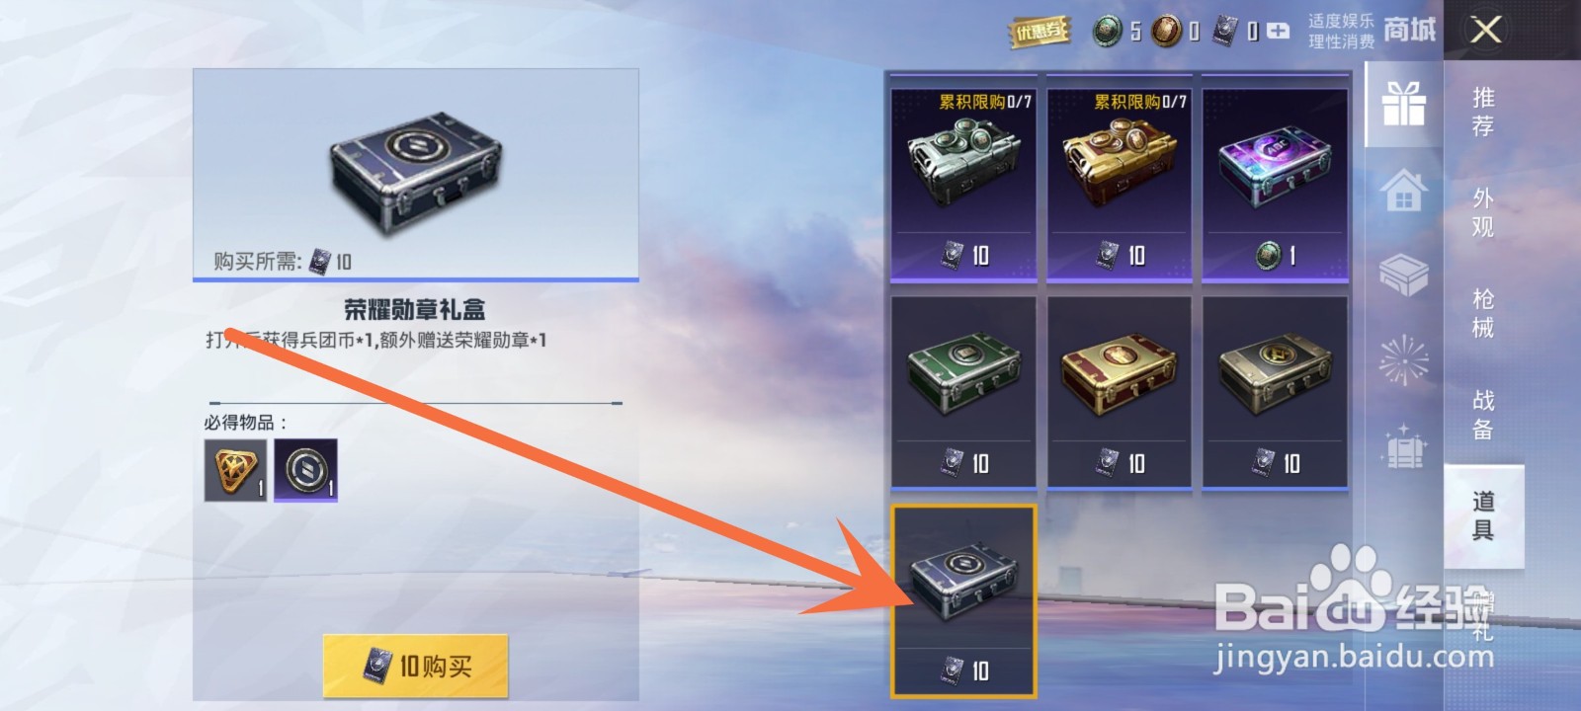Select the crate box icon in sidebar
The height and width of the screenshot is (711, 1581).
pyautogui.click(x=1403, y=276)
